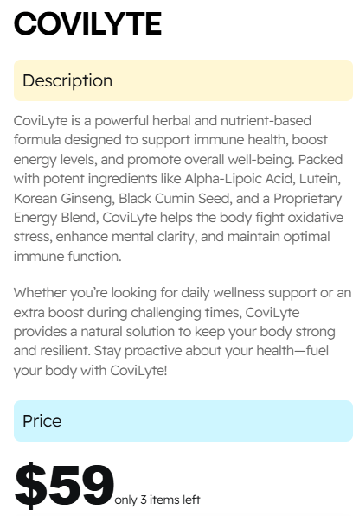The height and width of the screenshot is (516, 359).
Task: Select the word Description in the header
Action: tap(67, 81)
